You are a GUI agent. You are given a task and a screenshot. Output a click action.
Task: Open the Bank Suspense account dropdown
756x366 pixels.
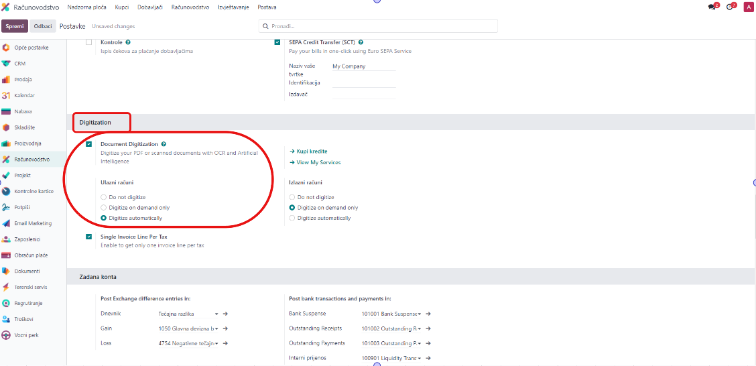pyautogui.click(x=418, y=314)
